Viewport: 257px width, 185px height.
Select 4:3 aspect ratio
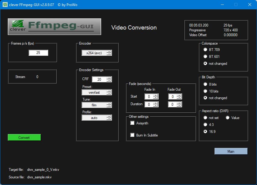click(205, 125)
